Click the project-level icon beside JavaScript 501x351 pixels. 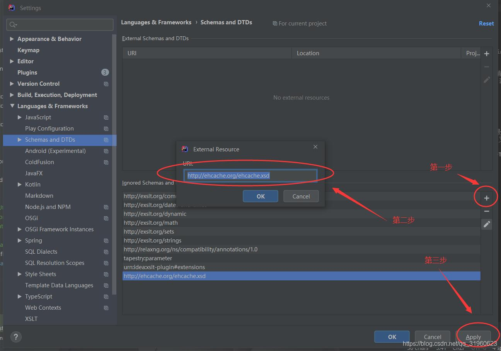(x=106, y=117)
